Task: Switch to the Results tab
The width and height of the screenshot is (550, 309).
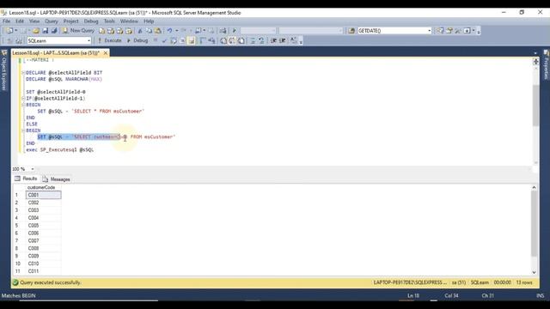Action: pyautogui.click(x=26, y=179)
